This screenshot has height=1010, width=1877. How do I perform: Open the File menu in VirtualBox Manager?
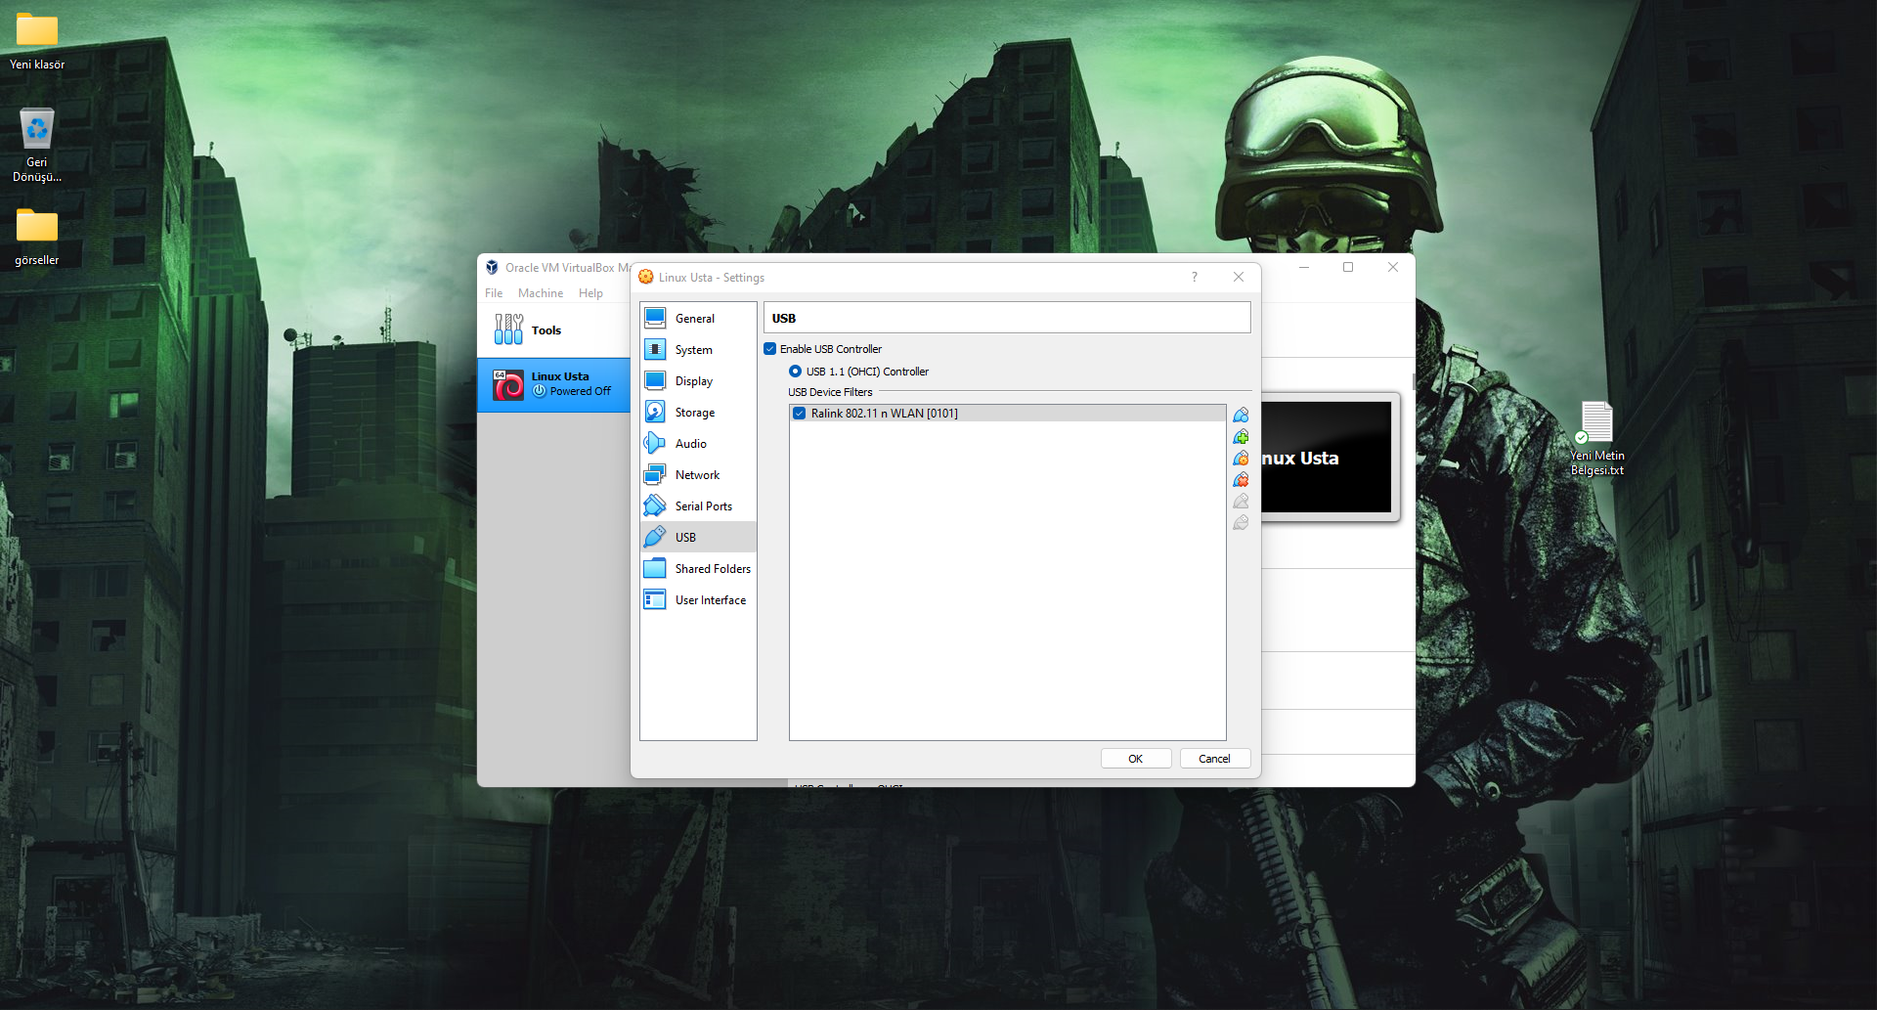point(494,293)
